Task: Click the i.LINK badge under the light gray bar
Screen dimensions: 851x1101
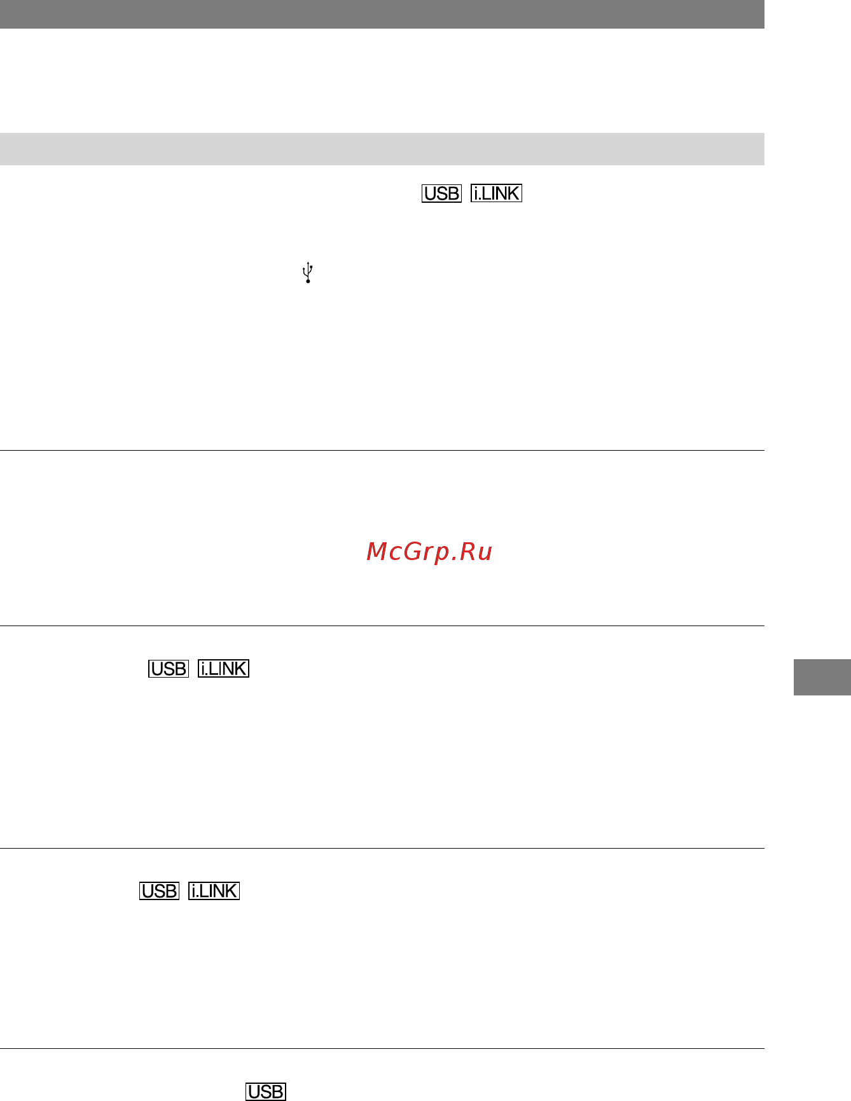Action: 496,193
